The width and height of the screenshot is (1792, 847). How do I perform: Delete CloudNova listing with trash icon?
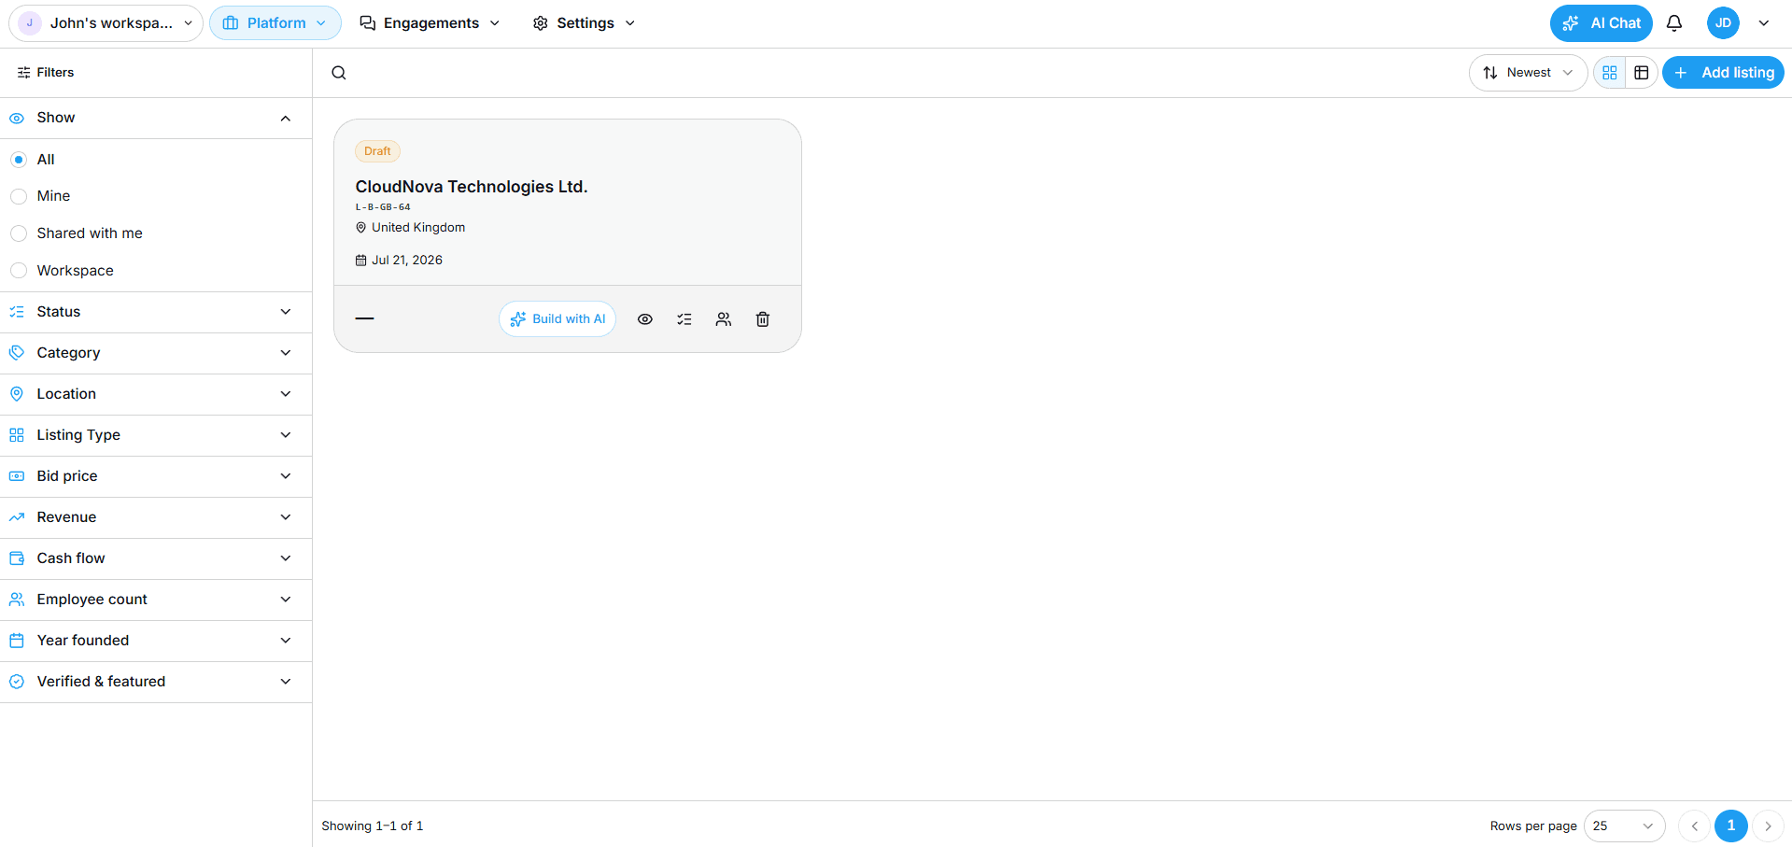click(x=763, y=319)
